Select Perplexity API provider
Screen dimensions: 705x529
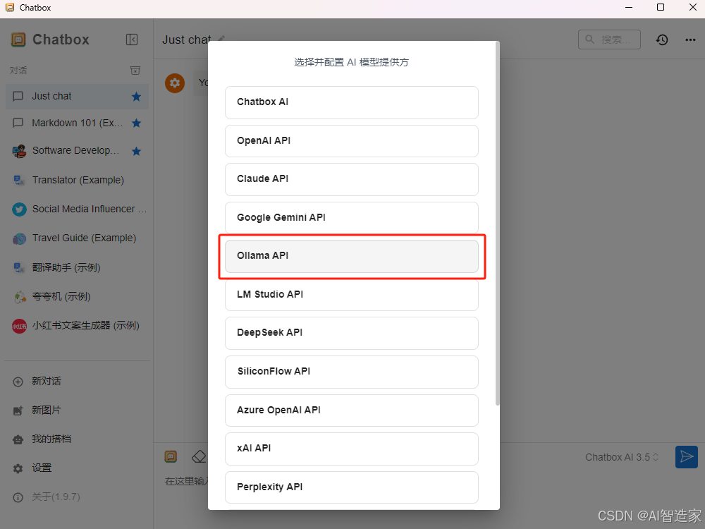[x=352, y=487]
